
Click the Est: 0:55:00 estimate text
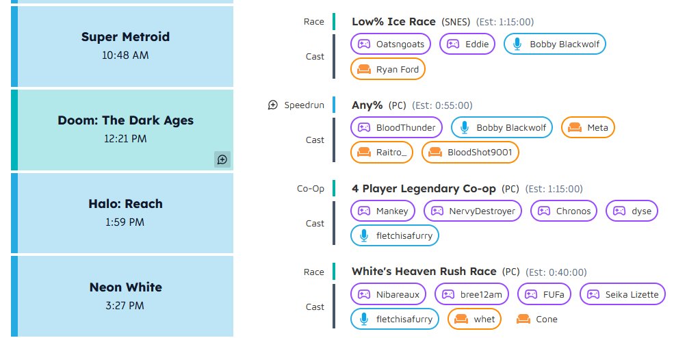click(443, 105)
